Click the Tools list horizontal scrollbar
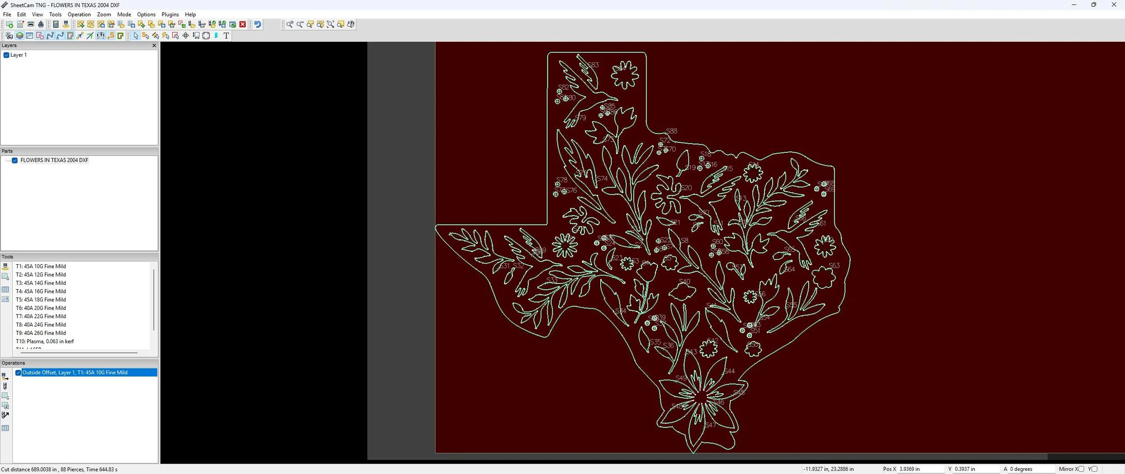The image size is (1125, 474). [x=79, y=353]
